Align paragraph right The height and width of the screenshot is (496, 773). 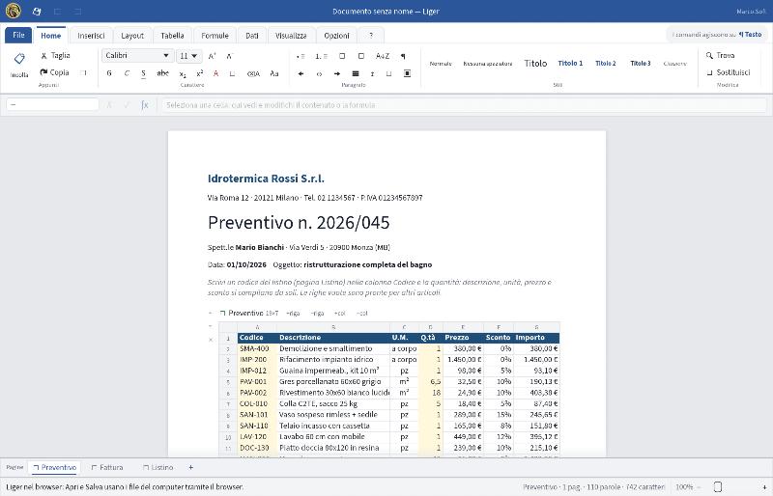(337, 74)
